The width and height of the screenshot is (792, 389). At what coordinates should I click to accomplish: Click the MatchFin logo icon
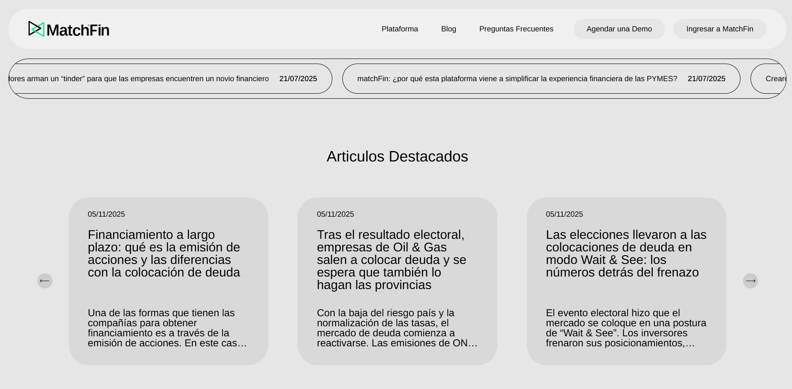(x=36, y=29)
